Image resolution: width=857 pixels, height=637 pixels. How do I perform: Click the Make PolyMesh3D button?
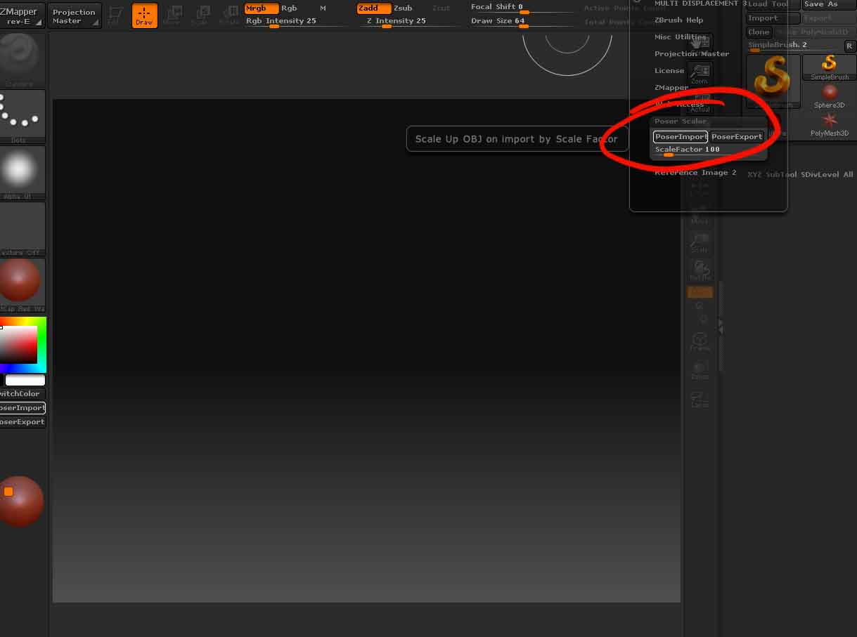pyautogui.click(x=816, y=32)
